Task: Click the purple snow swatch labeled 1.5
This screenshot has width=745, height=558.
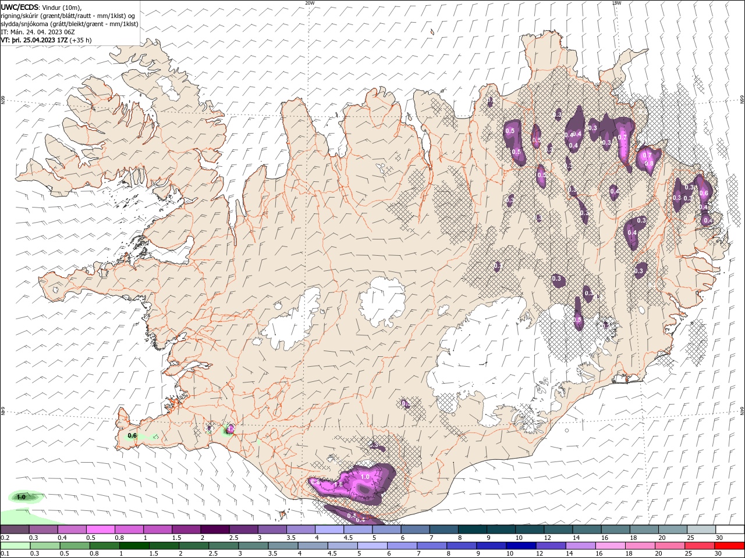Action: click(186, 530)
